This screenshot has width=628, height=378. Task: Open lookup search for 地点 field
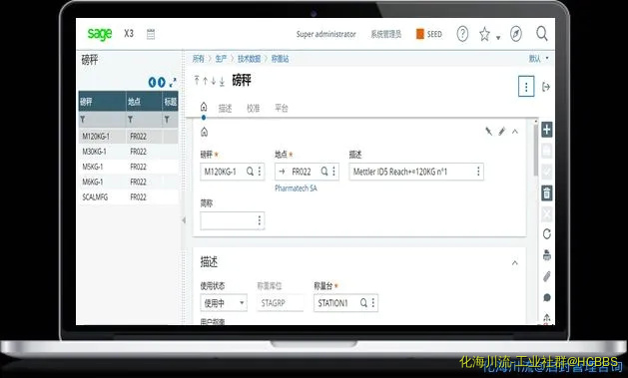[324, 172]
